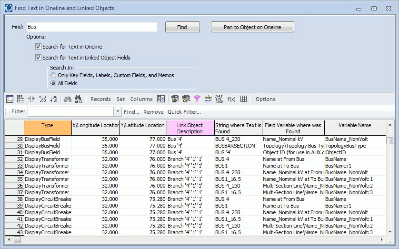Click the binoculars find icon

pyautogui.click(x=67, y=99)
